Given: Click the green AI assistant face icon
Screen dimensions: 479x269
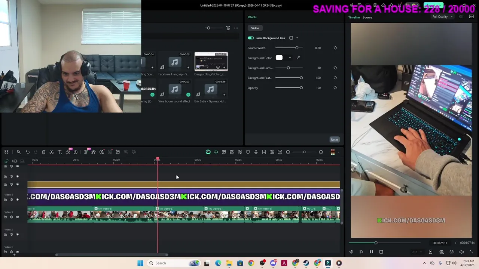Looking at the screenshot, I should 208,152.
